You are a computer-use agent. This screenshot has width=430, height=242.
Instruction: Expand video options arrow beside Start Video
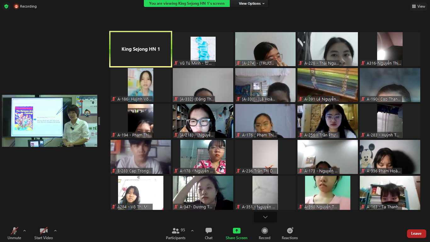coord(55,230)
